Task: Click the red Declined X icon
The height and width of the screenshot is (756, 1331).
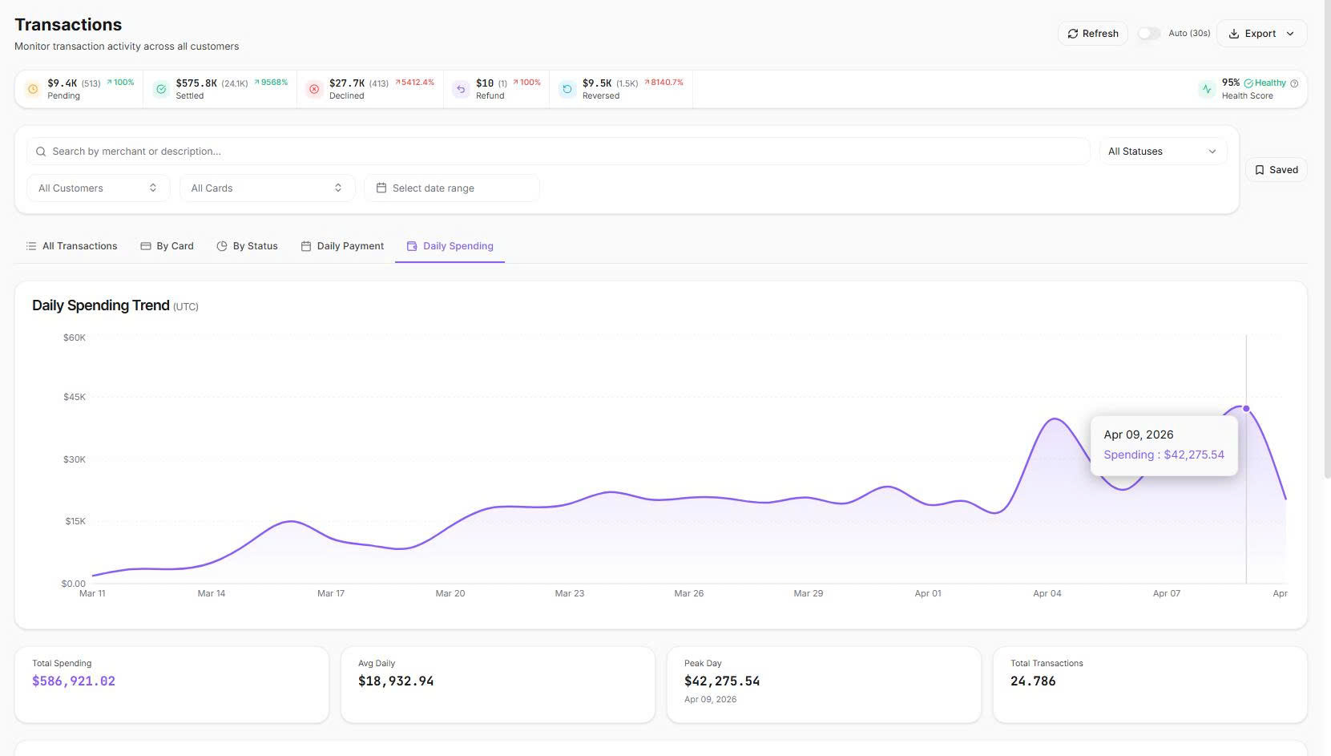Action: pyautogui.click(x=314, y=89)
